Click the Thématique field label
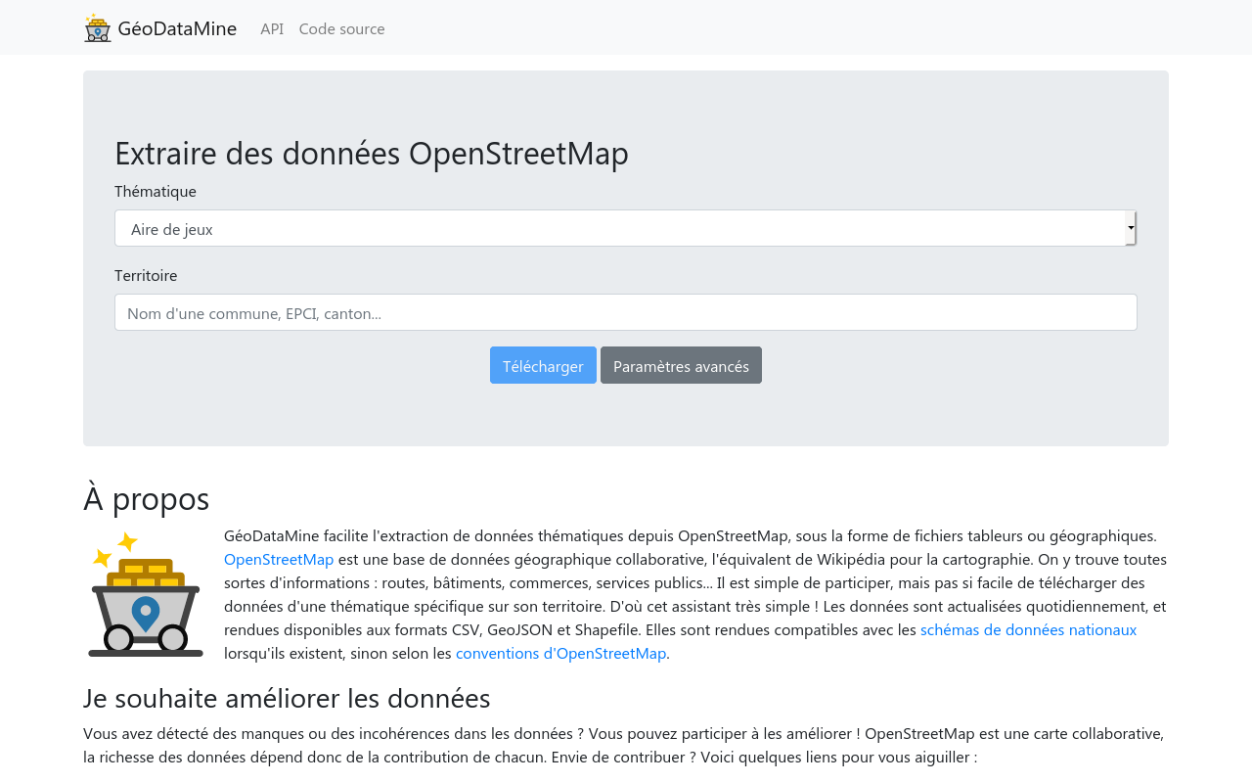1252x783 pixels. [156, 192]
